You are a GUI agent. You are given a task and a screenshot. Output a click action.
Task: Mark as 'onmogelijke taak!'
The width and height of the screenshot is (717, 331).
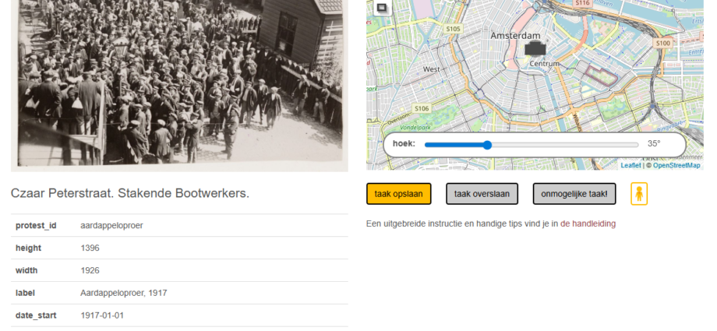point(574,194)
